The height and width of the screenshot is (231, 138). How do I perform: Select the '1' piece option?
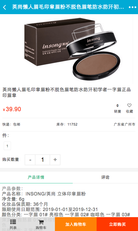[x=7, y=146]
